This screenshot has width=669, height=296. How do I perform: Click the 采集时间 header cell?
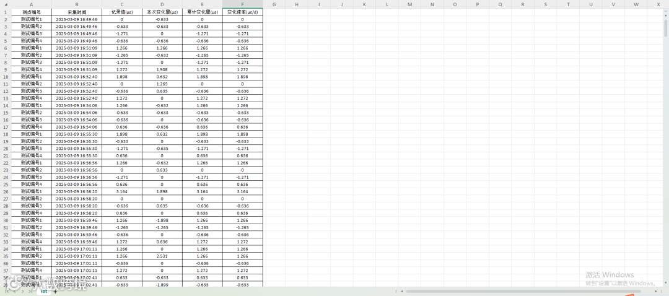(x=77, y=12)
